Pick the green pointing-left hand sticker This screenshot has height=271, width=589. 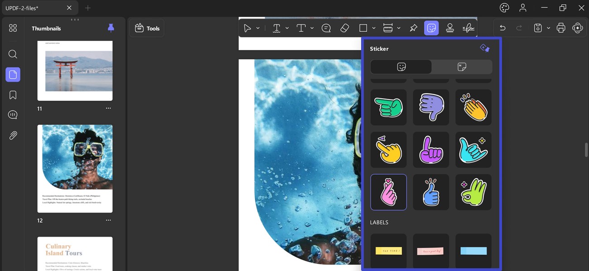pyautogui.click(x=388, y=107)
